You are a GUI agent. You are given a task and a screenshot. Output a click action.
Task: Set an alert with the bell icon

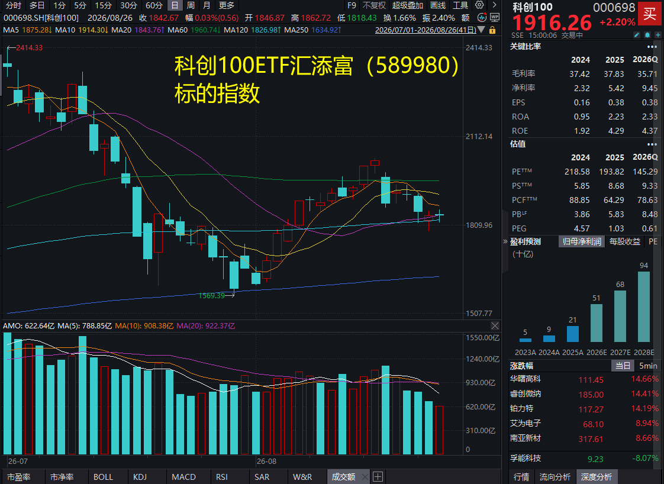(x=647, y=35)
